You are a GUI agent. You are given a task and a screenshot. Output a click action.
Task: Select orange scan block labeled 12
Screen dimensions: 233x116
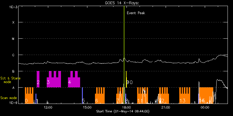(x=164, y=95)
